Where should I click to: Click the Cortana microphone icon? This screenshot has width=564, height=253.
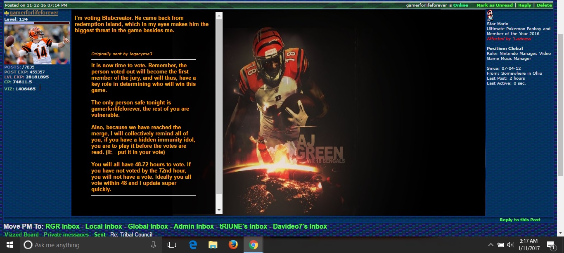coord(154,245)
